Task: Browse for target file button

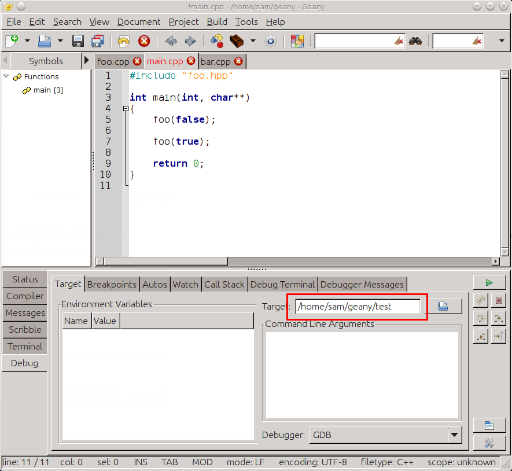Action: 443,306
